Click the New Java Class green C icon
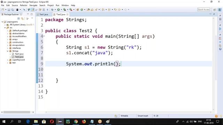 coord(82,10)
